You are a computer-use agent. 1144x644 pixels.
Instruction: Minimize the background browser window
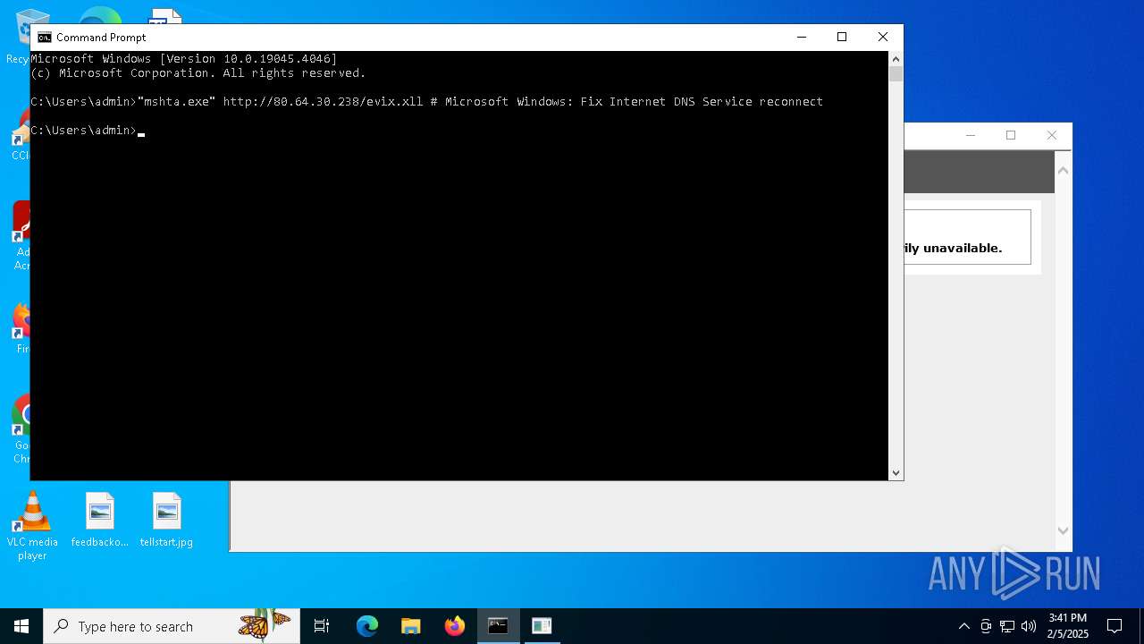point(971,135)
